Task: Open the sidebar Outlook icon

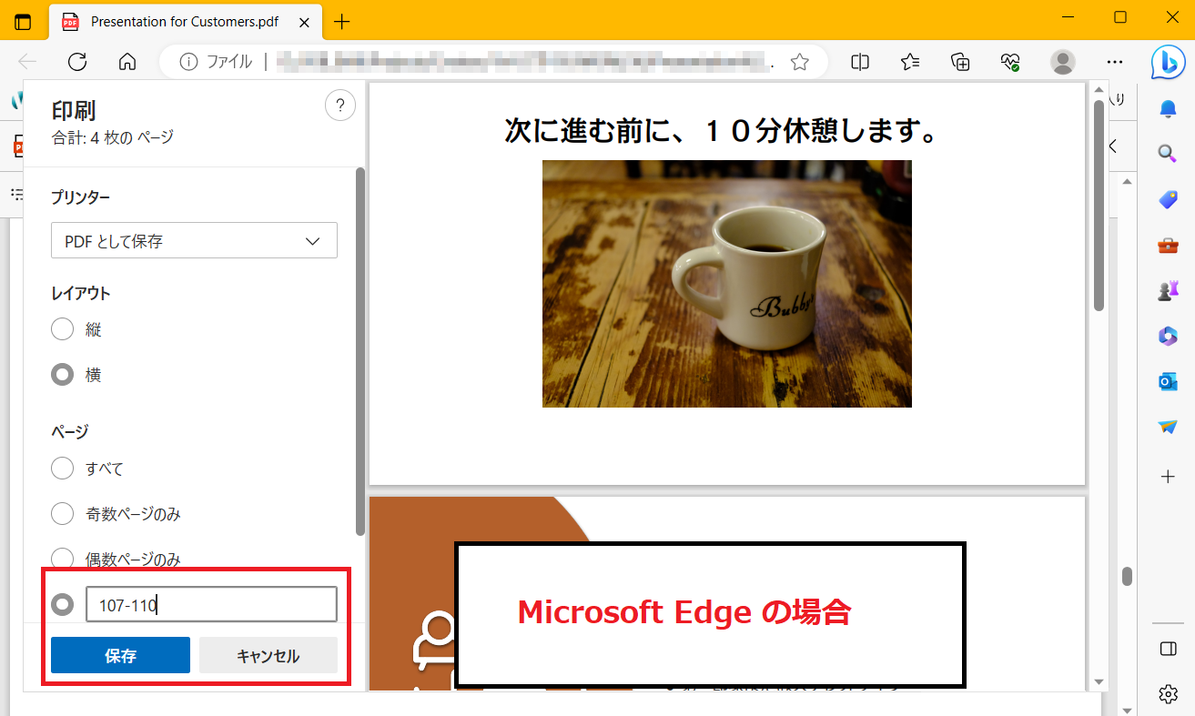Action: [x=1168, y=381]
